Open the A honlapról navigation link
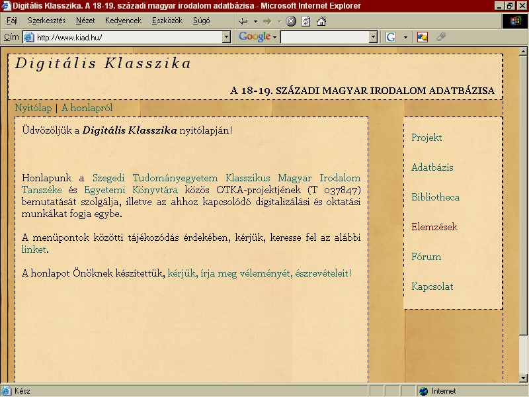Viewport: 529px width, 397px height. coord(87,108)
